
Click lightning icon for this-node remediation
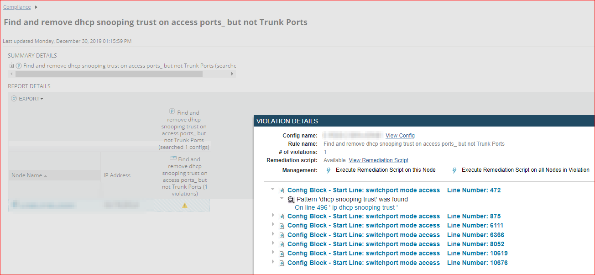[329, 170]
